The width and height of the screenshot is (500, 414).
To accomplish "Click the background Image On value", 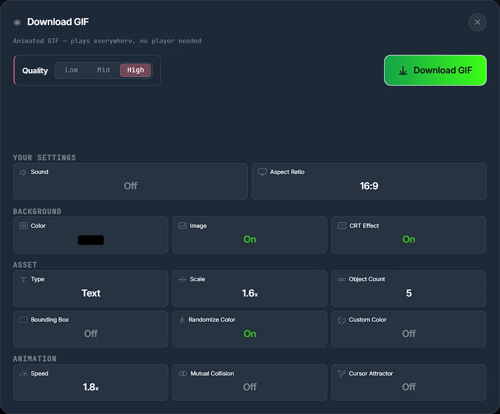I will (x=250, y=240).
